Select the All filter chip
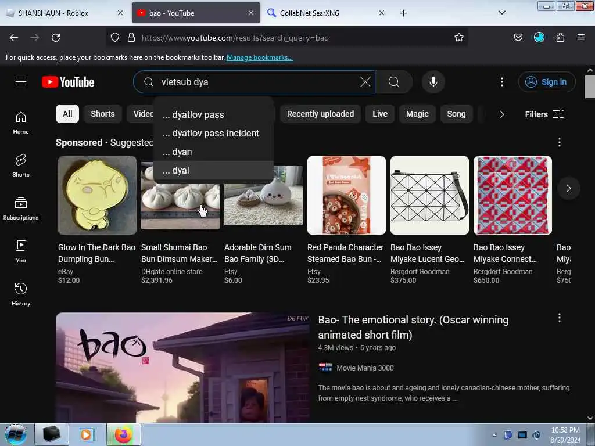595x446 pixels. (x=67, y=114)
